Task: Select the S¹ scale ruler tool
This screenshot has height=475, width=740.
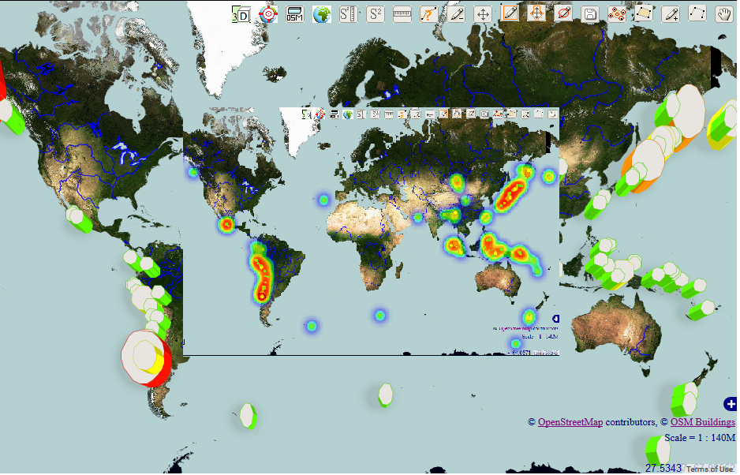Action: coord(348,13)
